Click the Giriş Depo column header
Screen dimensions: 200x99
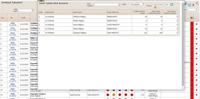point(89,12)
